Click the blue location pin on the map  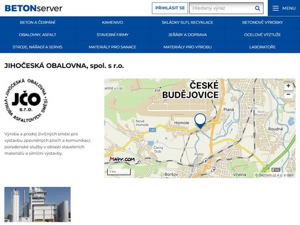200,121
